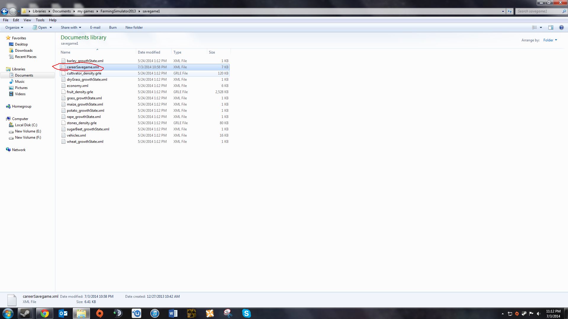Image resolution: width=568 pixels, height=319 pixels.
Task: Open Origin from the taskbar
Action: pos(100,313)
